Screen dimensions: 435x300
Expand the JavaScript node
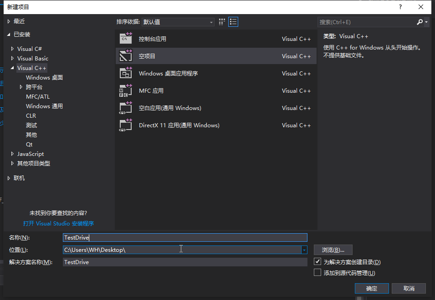12,154
